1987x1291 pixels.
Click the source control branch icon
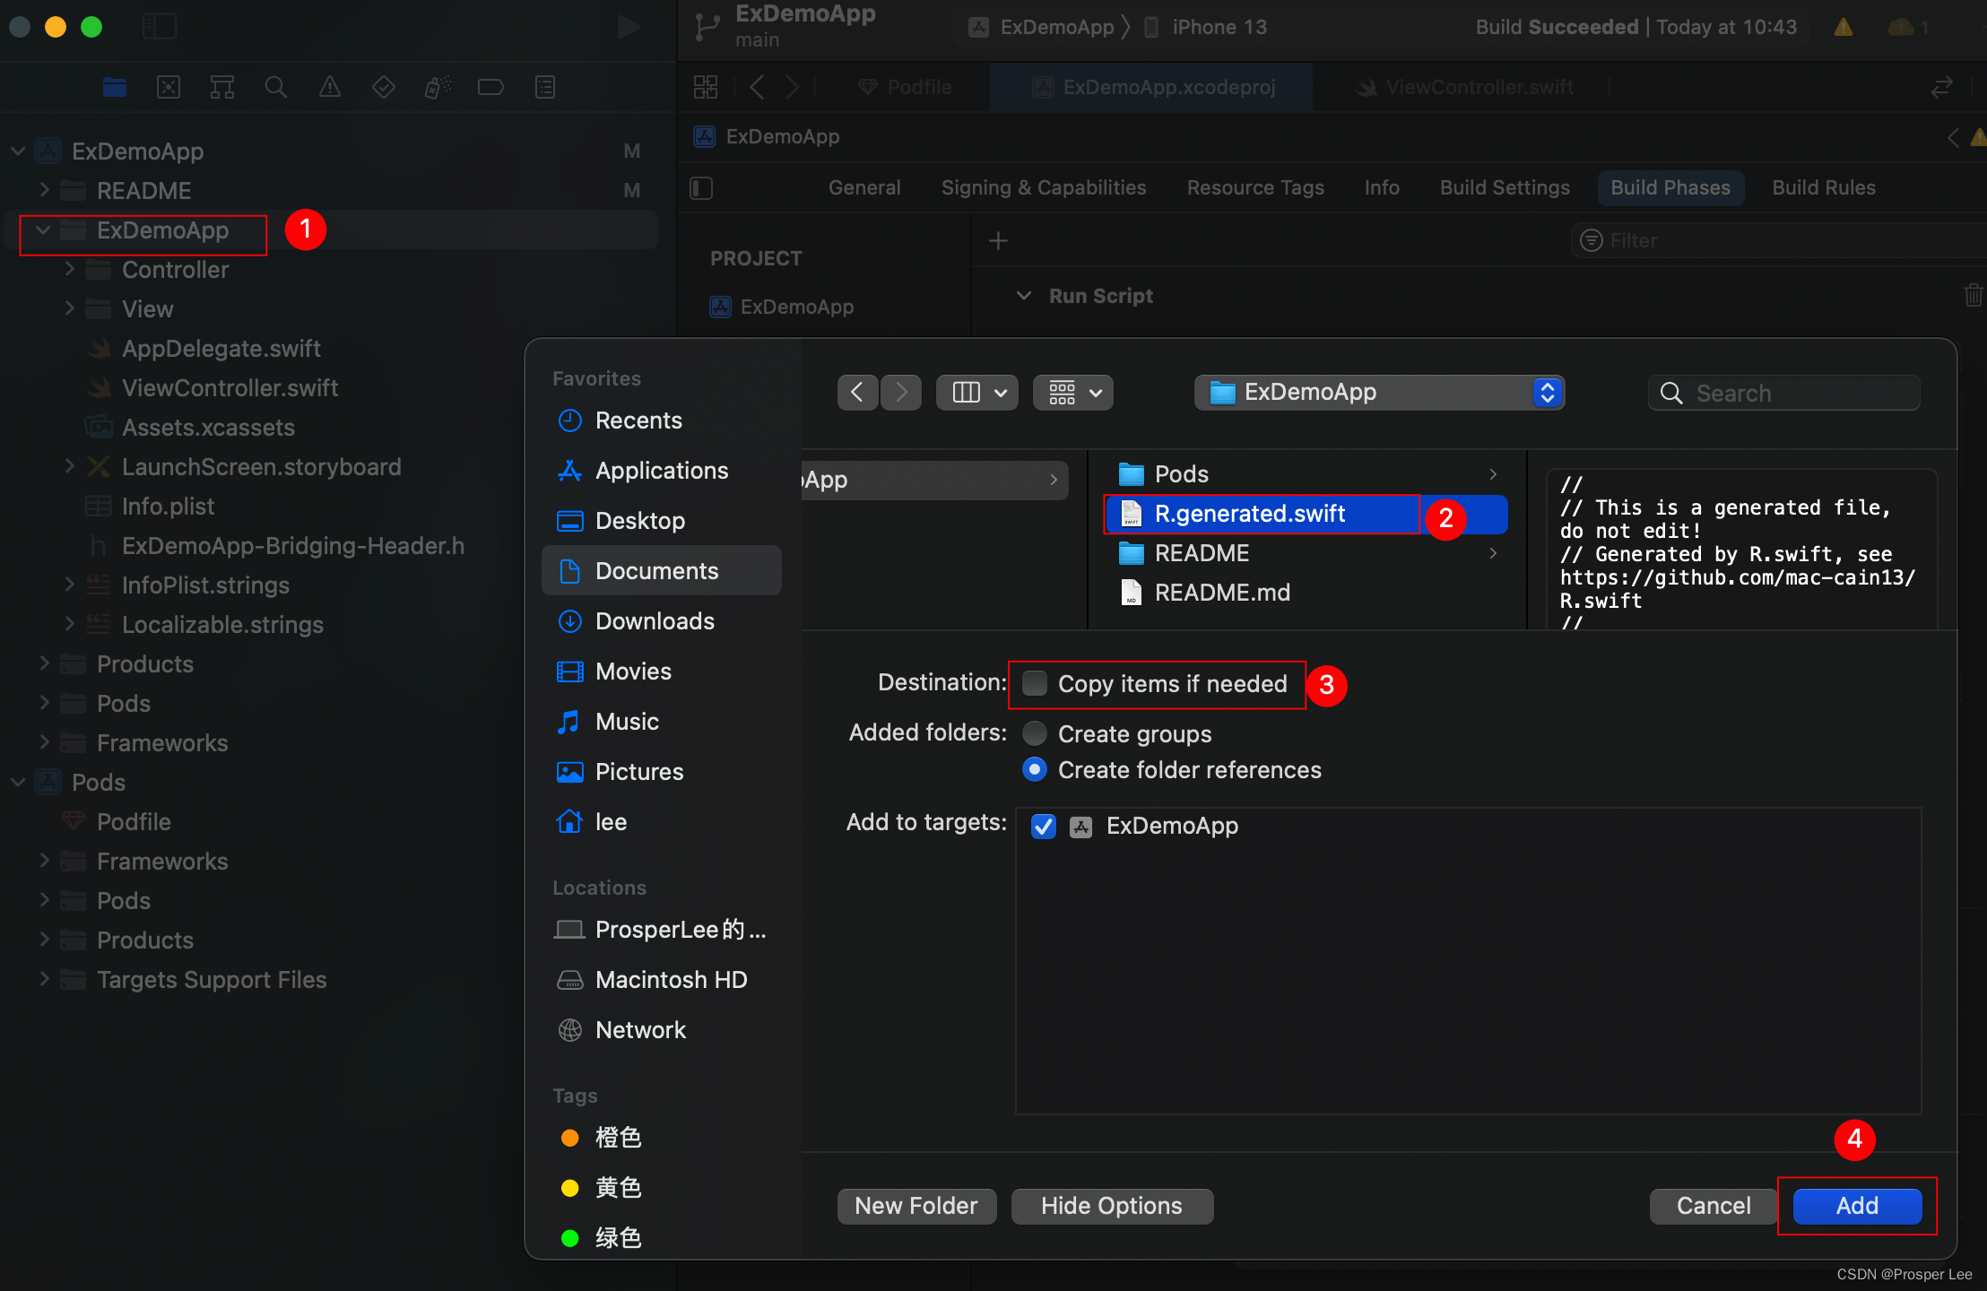pyautogui.click(x=707, y=27)
